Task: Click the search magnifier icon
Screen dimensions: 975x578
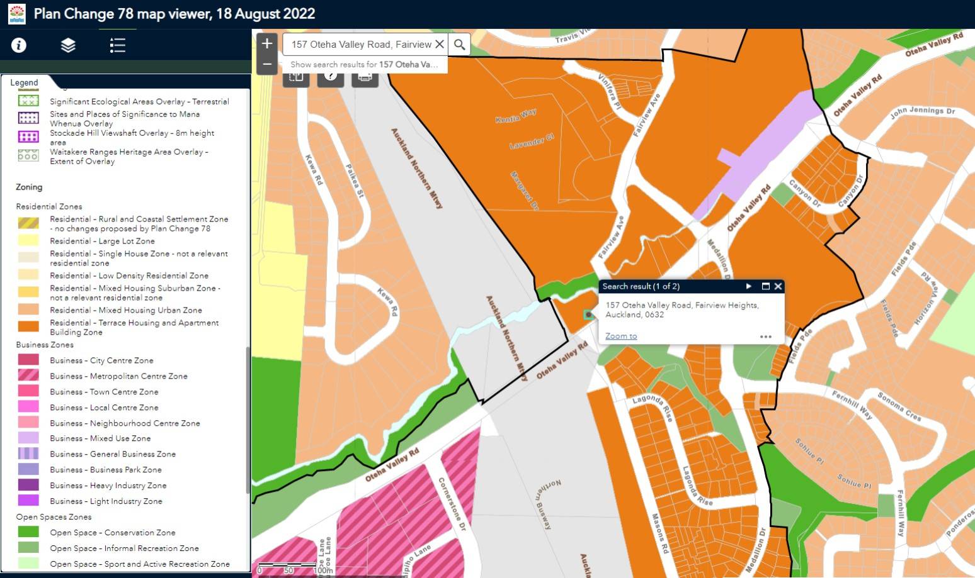Action: click(x=460, y=45)
